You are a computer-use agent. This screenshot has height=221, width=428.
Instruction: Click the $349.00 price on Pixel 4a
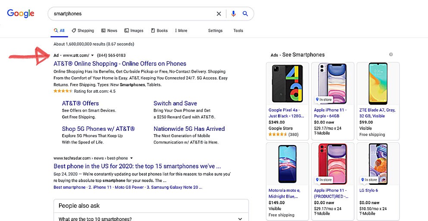277,122
